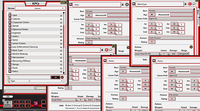Click Race field showing Animal on Gorta sheet

click(x=134, y=67)
